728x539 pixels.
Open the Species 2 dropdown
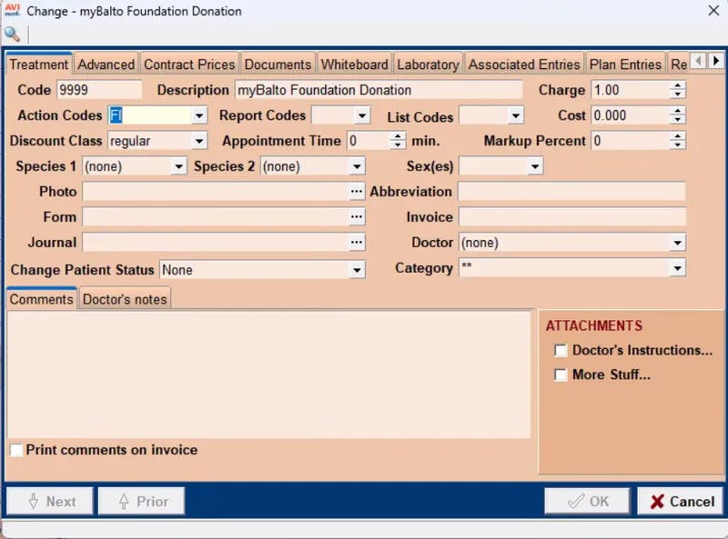click(x=357, y=166)
